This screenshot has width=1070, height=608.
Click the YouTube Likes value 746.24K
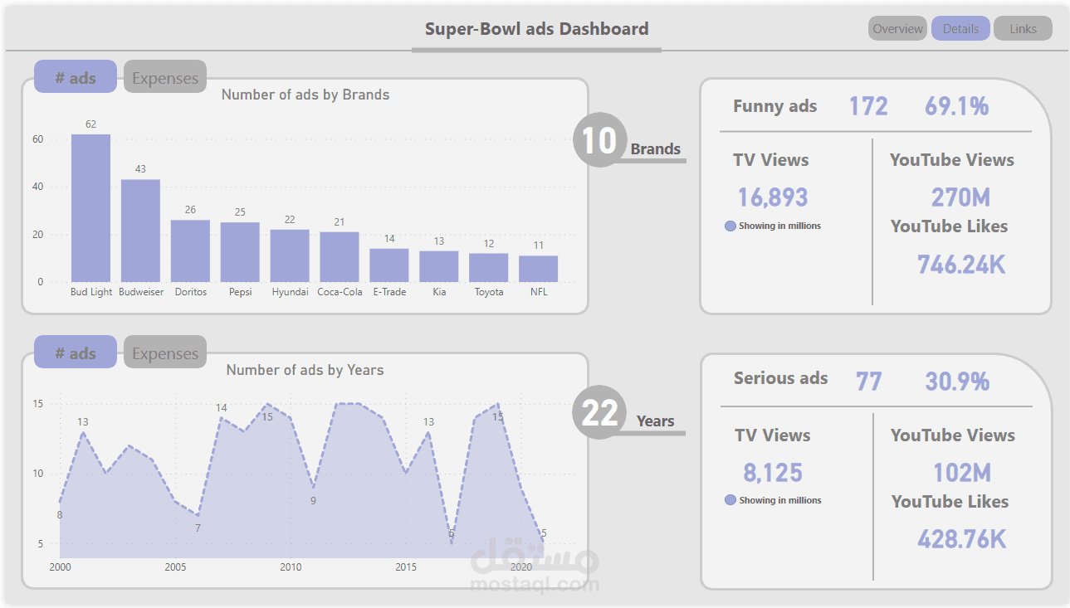(x=961, y=263)
